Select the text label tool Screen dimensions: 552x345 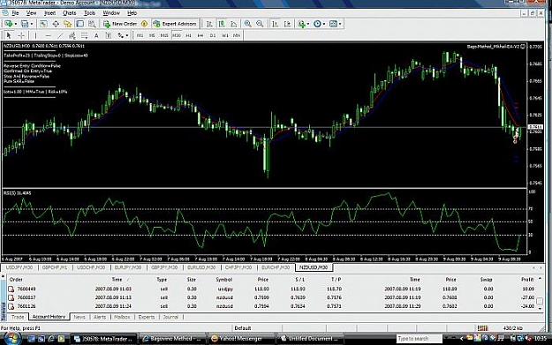(x=109, y=35)
